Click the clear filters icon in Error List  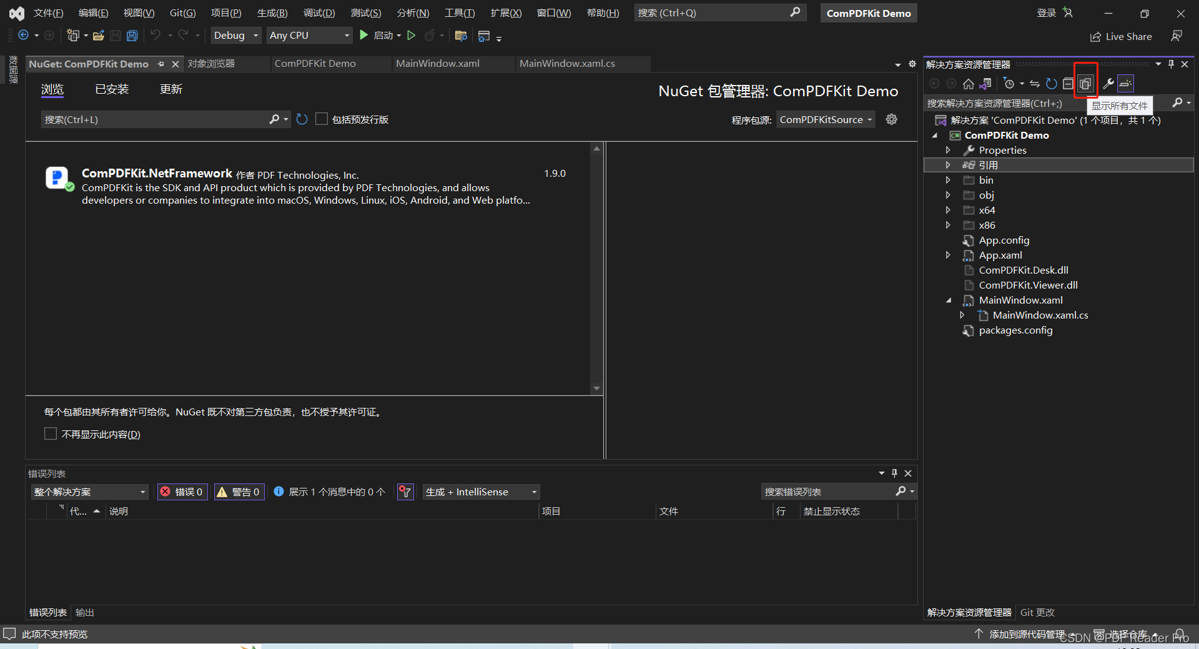click(x=405, y=492)
